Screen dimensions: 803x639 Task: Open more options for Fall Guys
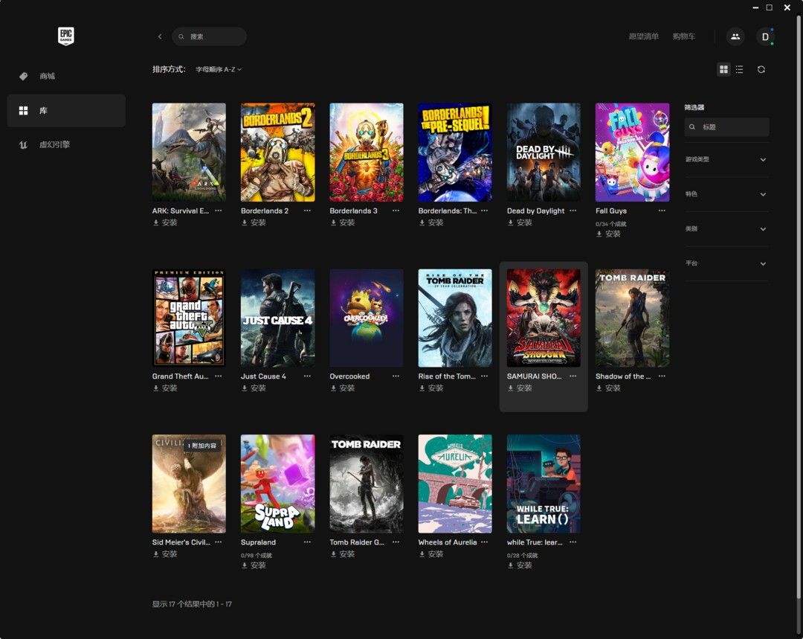pos(662,211)
